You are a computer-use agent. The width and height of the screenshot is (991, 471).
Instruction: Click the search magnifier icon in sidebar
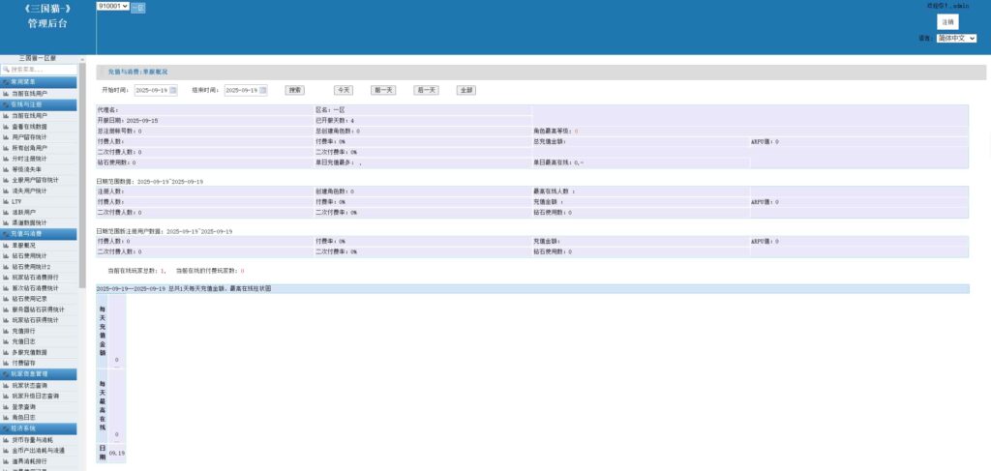tap(5, 70)
